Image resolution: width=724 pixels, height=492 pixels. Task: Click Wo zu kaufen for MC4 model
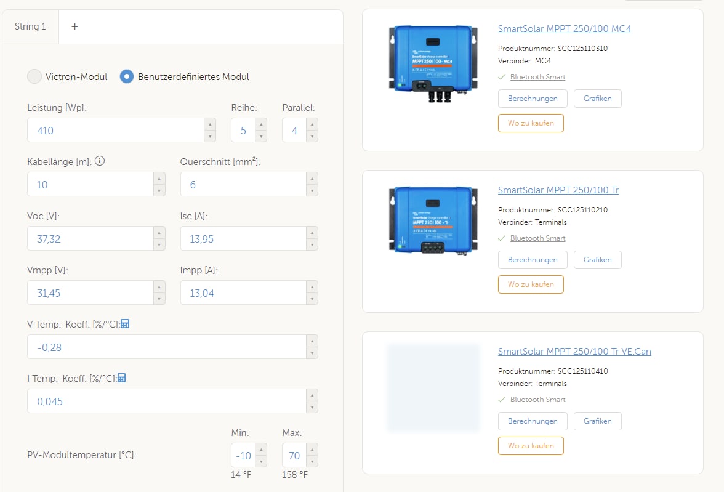(531, 123)
